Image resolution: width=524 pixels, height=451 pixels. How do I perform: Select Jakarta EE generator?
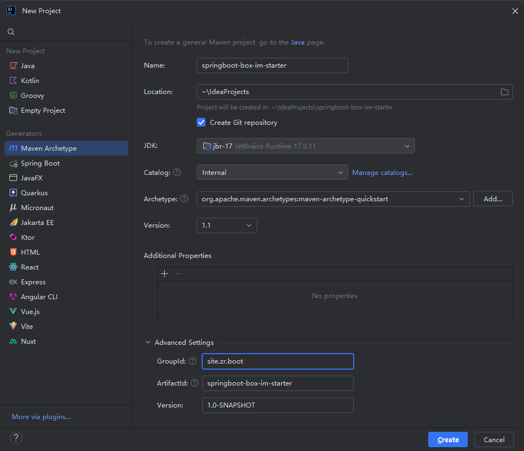(x=66, y=223)
